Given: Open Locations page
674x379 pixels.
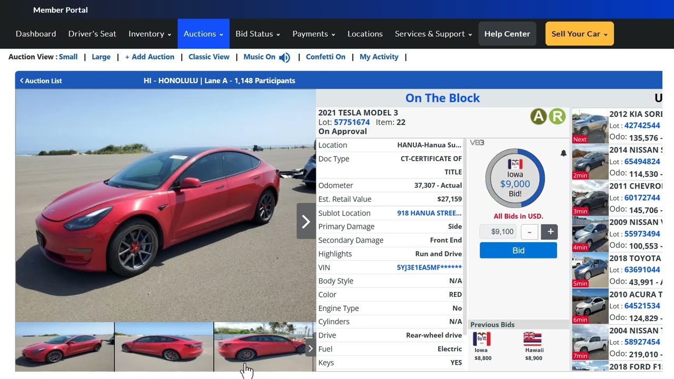Looking at the screenshot, I should (x=365, y=34).
